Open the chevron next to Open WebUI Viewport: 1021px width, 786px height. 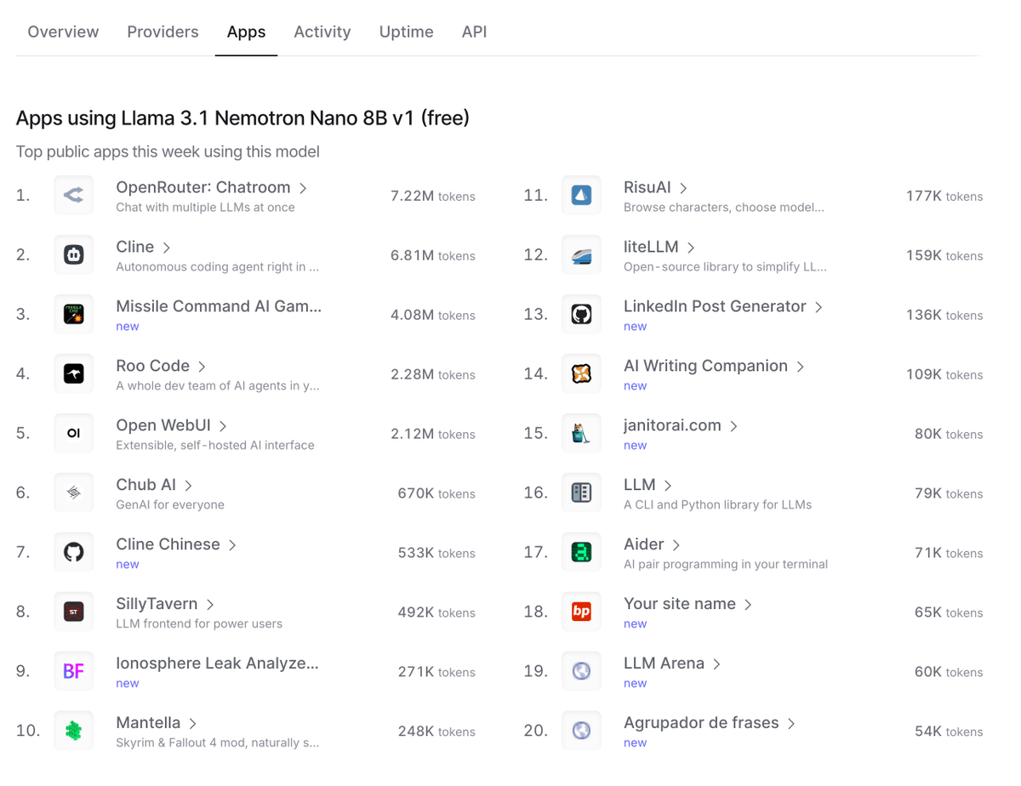tap(223, 426)
